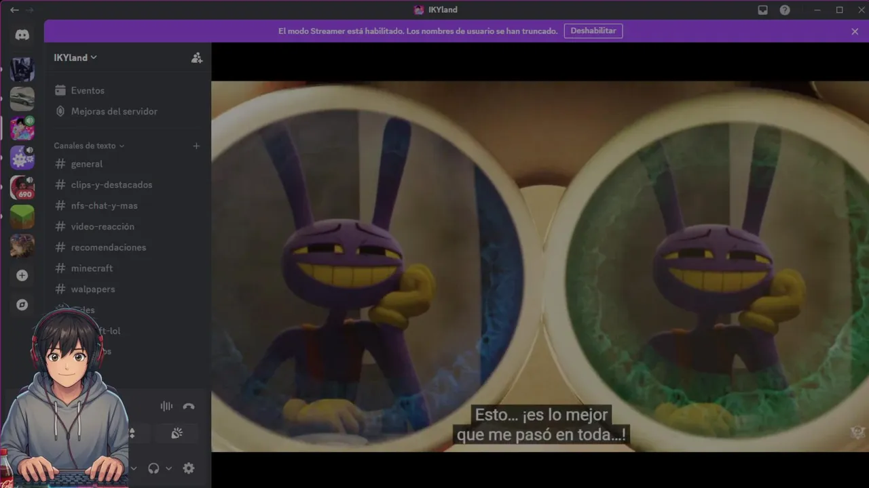Open user settings gear
Screen dimensions: 869x488
(x=189, y=468)
